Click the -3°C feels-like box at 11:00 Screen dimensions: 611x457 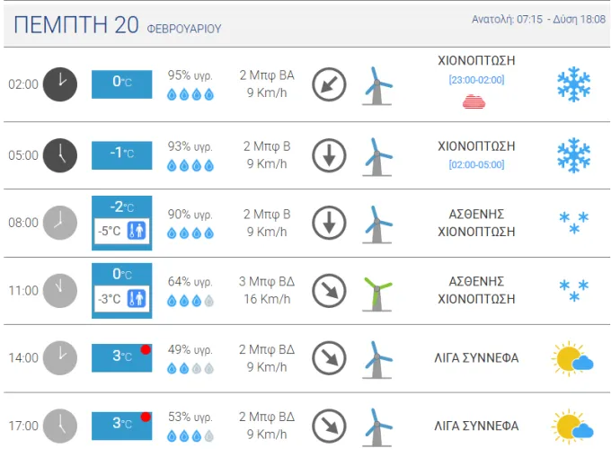(x=121, y=299)
